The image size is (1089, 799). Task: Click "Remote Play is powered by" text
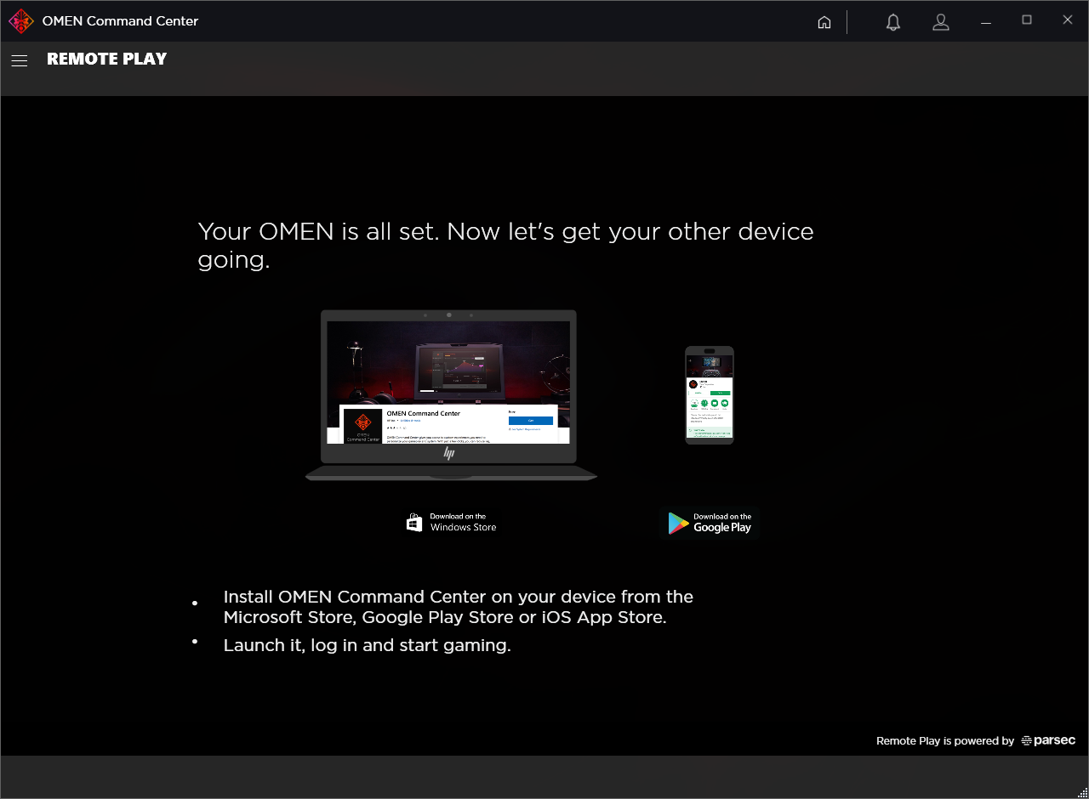point(945,741)
